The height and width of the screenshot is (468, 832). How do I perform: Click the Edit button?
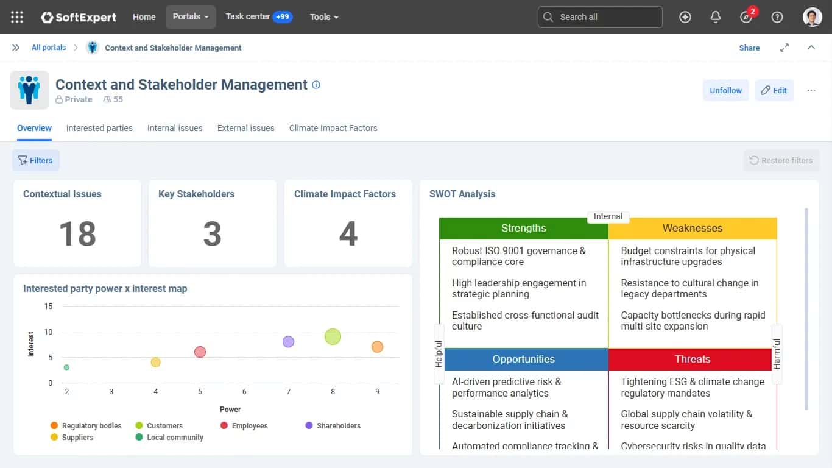pyautogui.click(x=774, y=90)
